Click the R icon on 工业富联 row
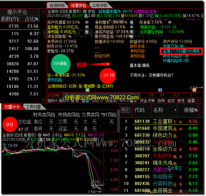The height and width of the screenshot is (196, 206). click(181, 122)
